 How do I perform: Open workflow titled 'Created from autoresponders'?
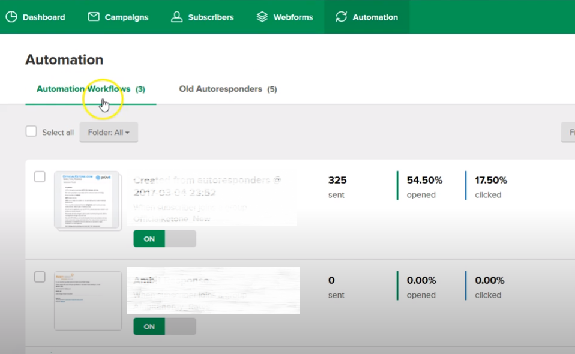[x=207, y=186]
